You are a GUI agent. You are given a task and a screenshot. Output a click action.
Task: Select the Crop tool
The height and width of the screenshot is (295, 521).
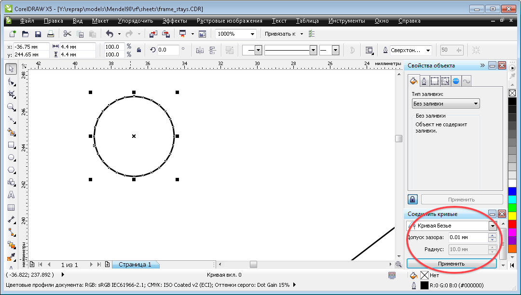[11, 94]
